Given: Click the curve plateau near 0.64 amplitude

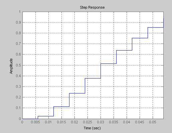Looking at the screenshot, I should tap(124, 50).
